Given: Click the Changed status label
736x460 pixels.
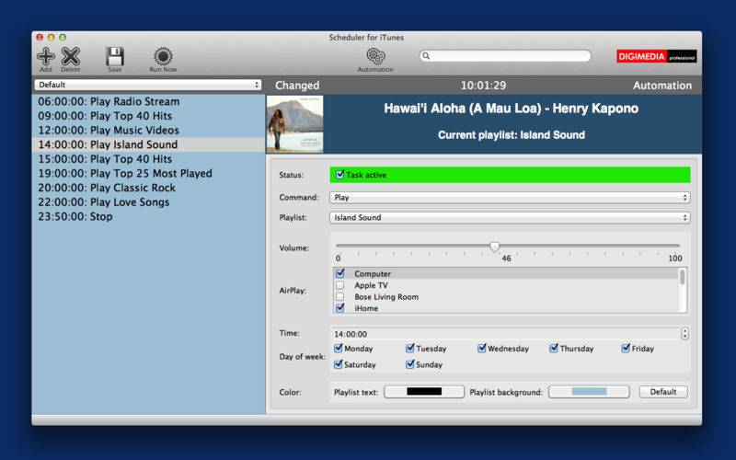Looking at the screenshot, I should tap(297, 86).
